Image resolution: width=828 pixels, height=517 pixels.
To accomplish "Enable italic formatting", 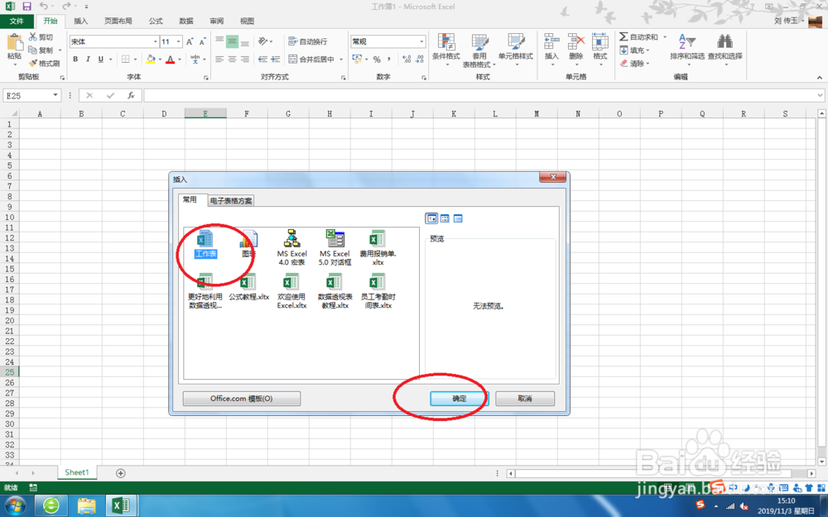I will click(86, 59).
